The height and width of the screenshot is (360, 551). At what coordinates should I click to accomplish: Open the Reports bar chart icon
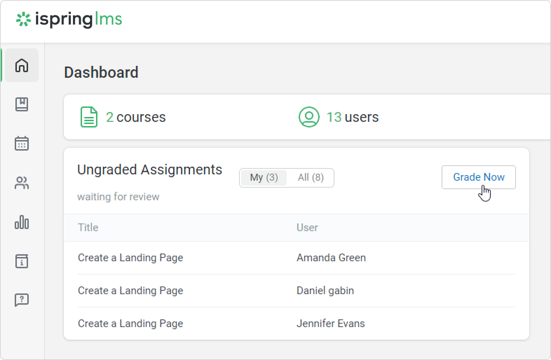(x=22, y=222)
